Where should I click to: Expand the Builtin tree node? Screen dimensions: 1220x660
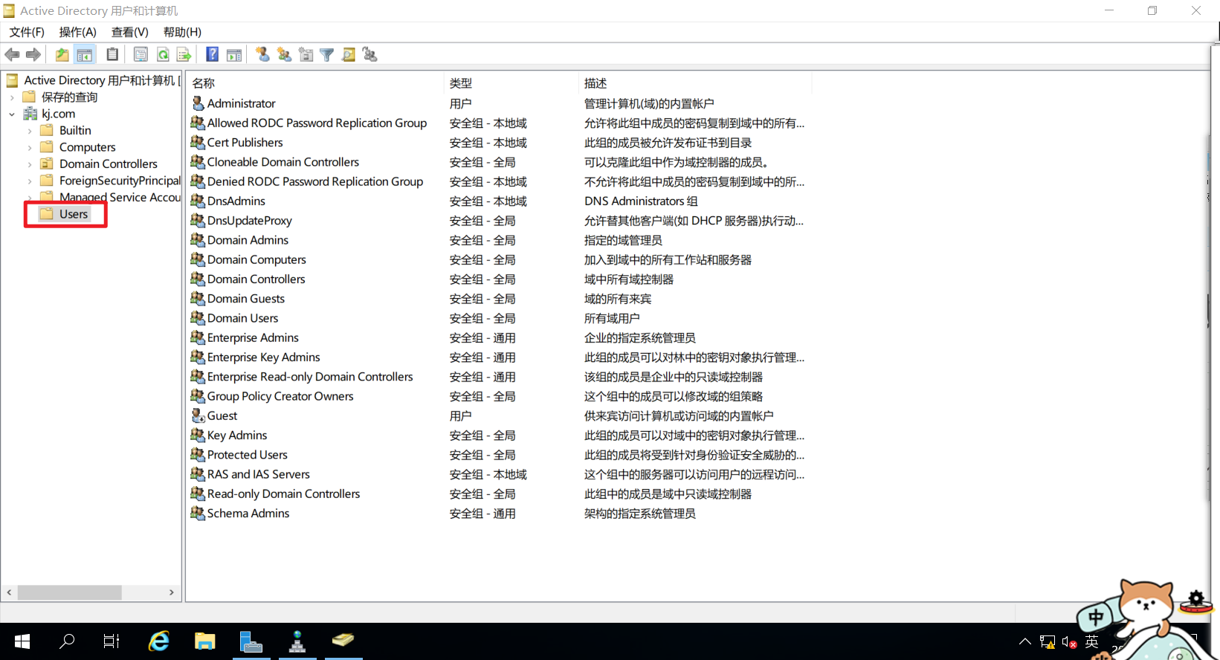pyautogui.click(x=30, y=131)
